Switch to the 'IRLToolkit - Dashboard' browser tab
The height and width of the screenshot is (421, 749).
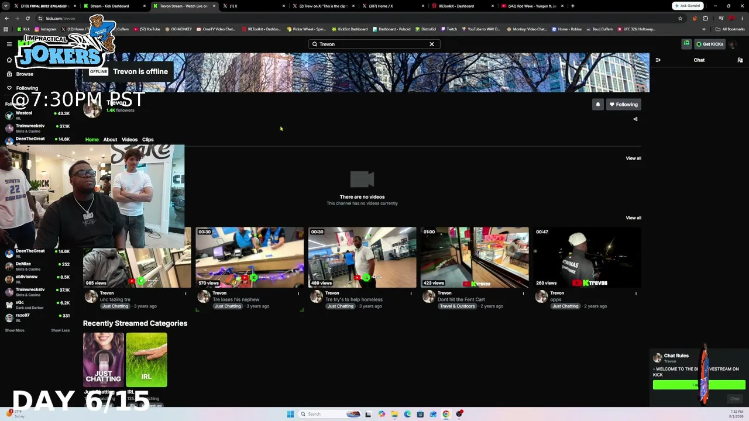pyautogui.click(x=456, y=6)
